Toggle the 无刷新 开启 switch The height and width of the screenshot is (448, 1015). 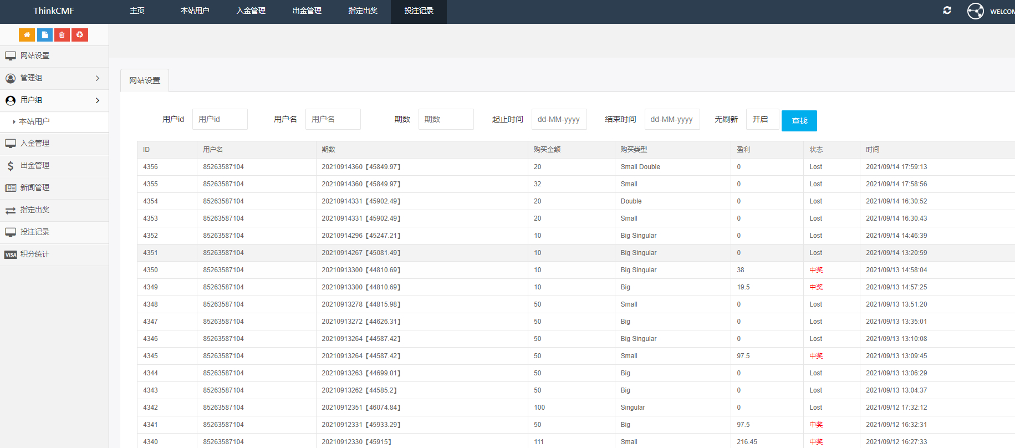pos(762,119)
